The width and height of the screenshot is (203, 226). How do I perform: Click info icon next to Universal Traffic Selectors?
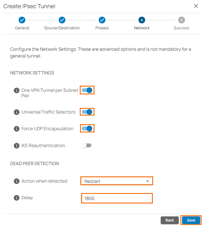[x=17, y=112]
